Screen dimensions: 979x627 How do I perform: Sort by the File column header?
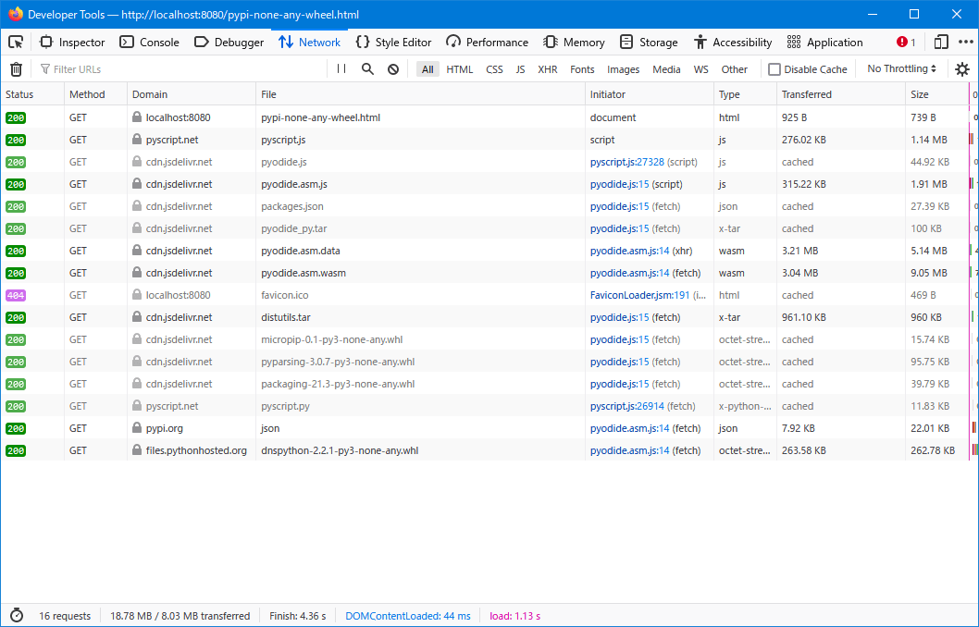click(420, 94)
